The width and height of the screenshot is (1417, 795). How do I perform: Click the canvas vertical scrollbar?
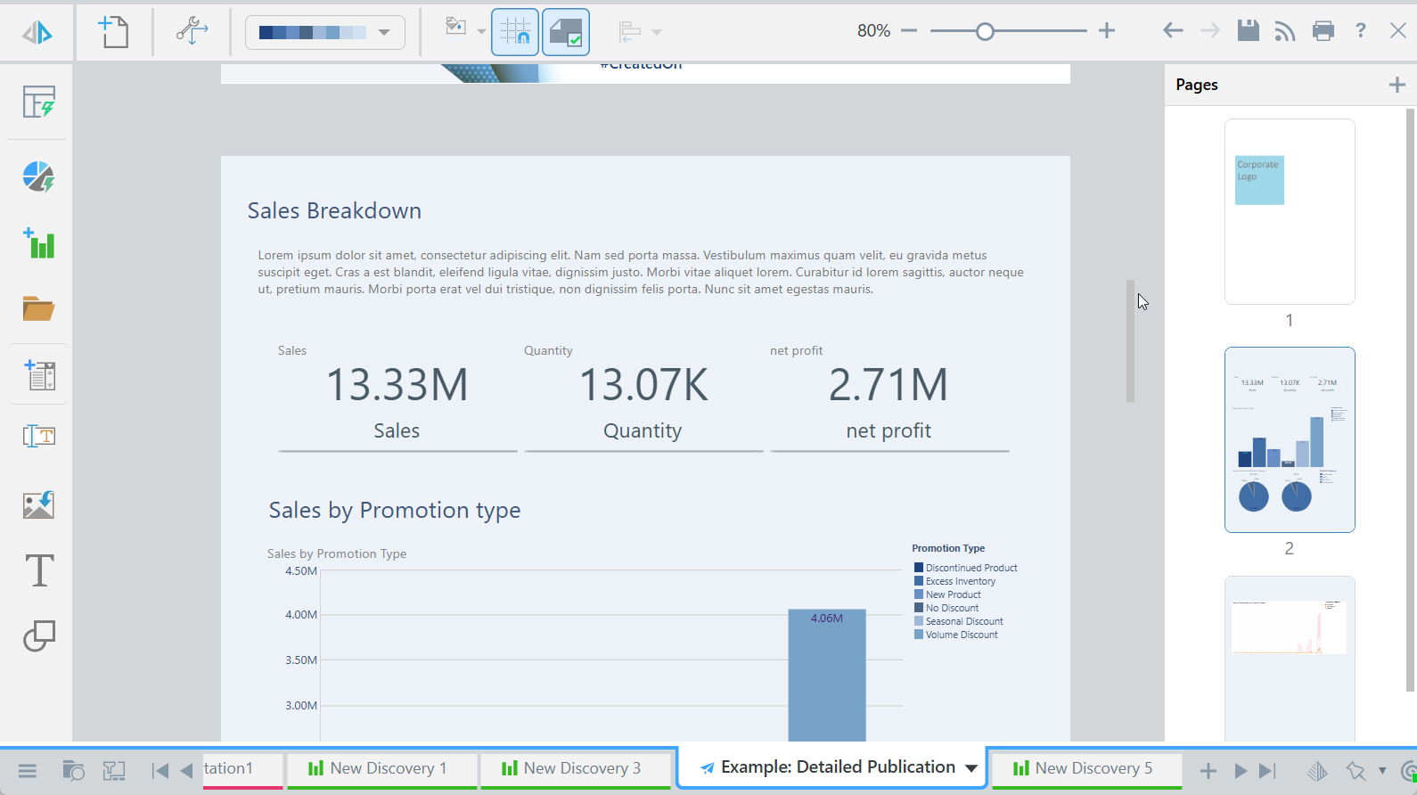1130,341
